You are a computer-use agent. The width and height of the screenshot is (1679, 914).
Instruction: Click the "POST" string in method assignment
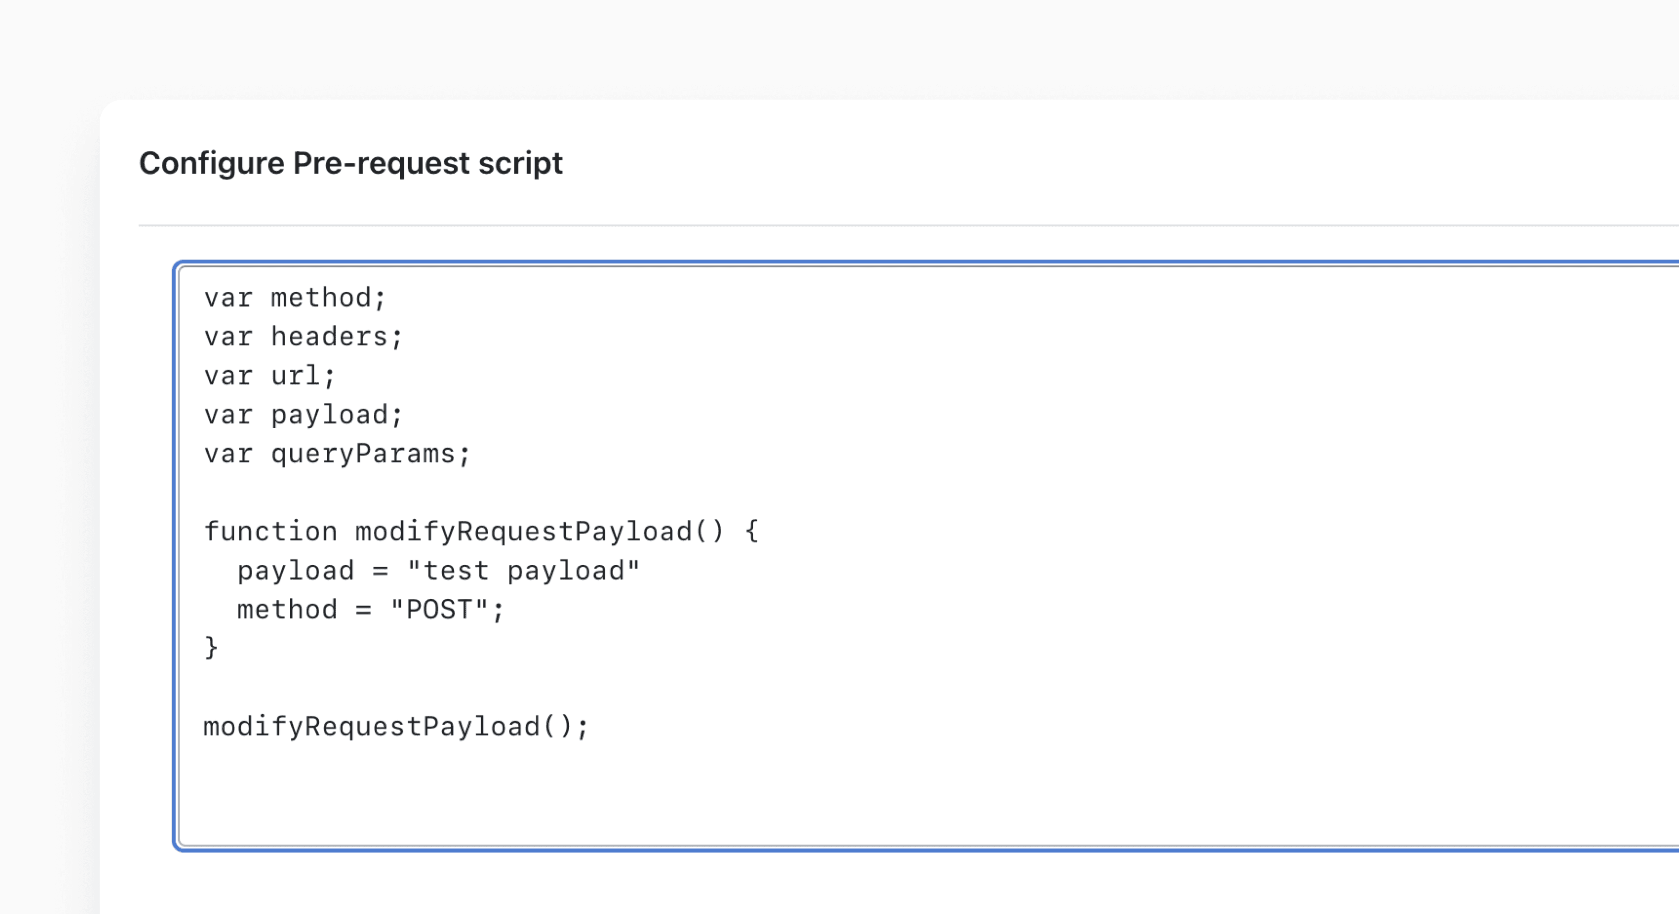(438, 610)
